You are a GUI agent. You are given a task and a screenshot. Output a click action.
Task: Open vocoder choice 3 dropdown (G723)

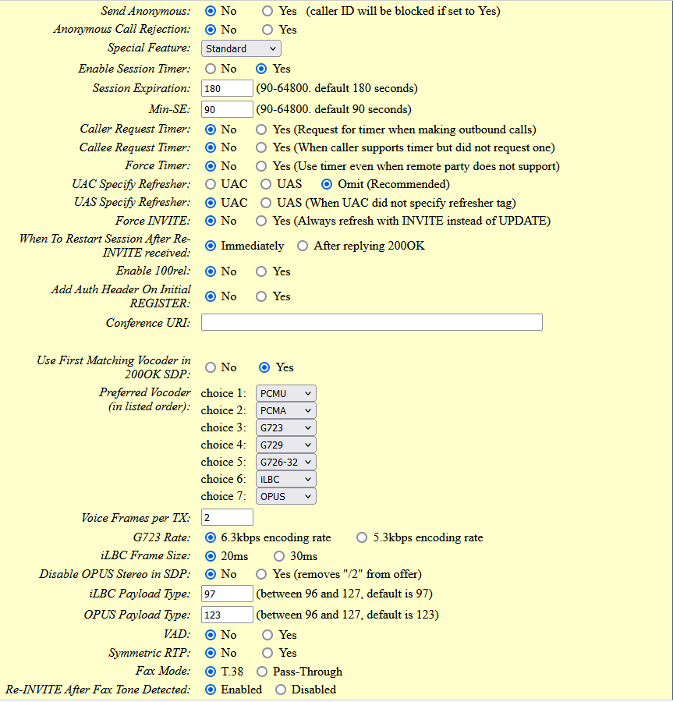(x=286, y=427)
